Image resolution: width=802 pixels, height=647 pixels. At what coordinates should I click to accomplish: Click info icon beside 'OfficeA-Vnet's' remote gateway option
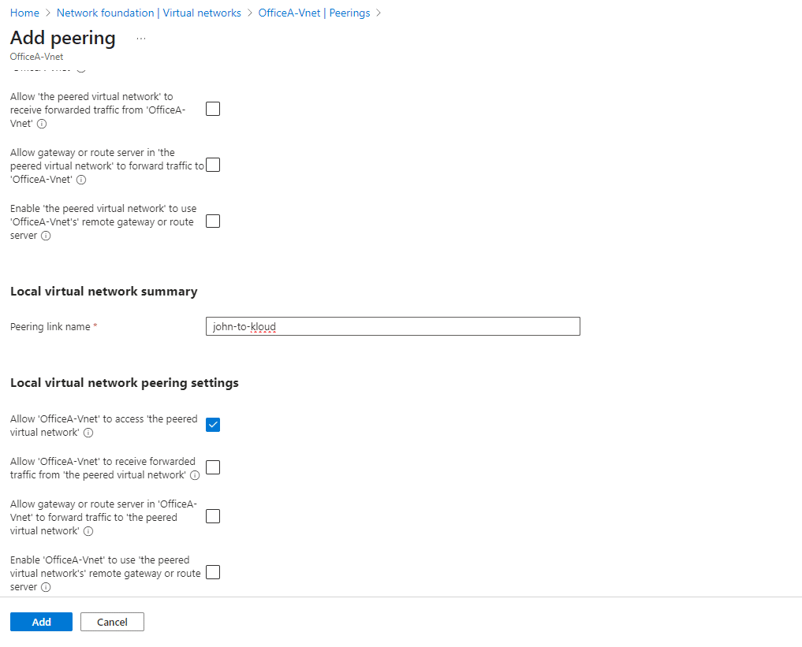point(46,236)
